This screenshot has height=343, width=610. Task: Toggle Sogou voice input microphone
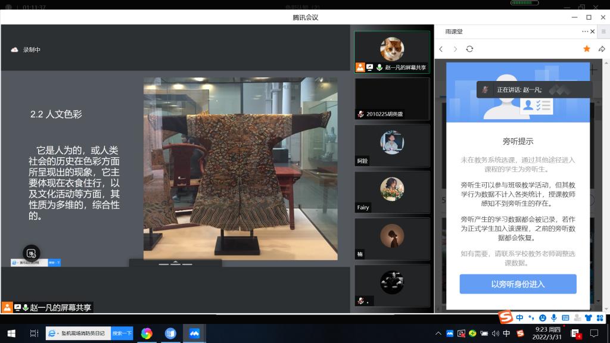[x=554, y=318]
